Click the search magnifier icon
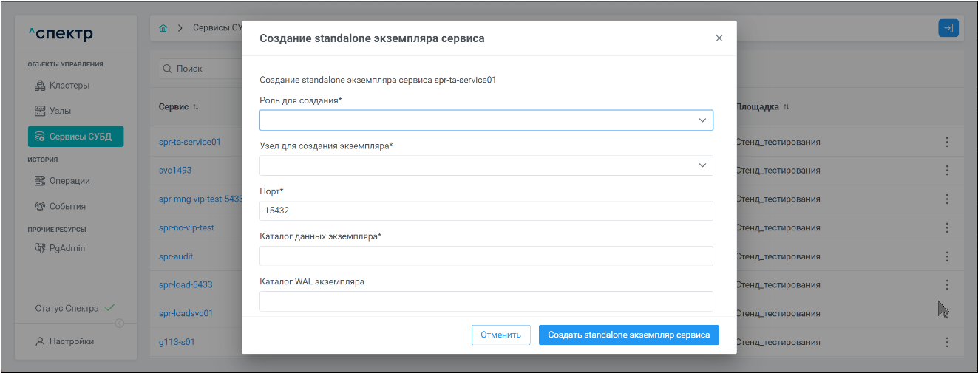 pyautogui.click(x=167, y=69)
